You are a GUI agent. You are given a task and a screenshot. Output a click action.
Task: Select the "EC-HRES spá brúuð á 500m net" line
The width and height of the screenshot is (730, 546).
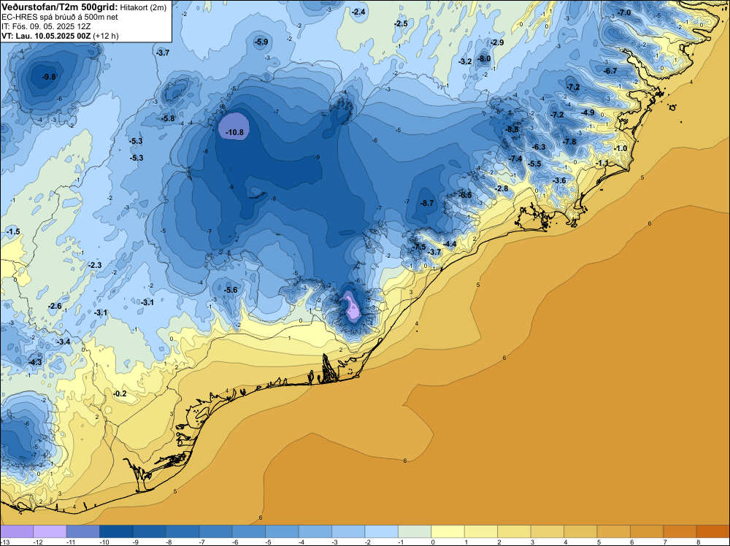(60, 17)
